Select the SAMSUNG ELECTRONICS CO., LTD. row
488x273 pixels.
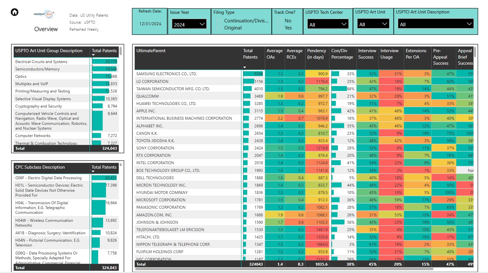coord(167,74)
